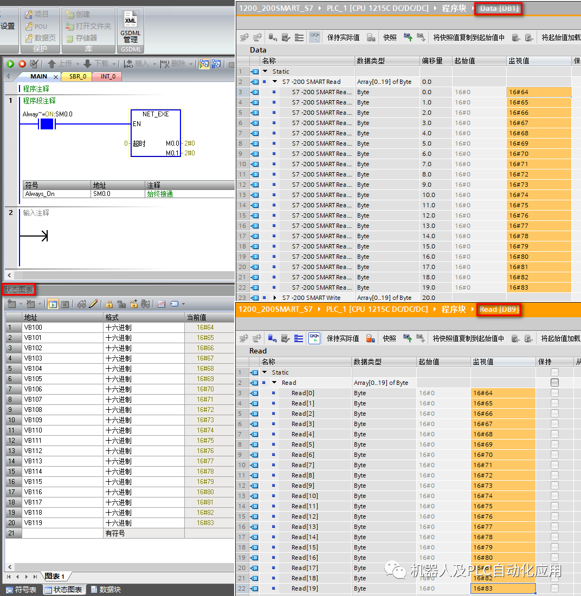Toggle the retain checkbox for Read[19]

tap(554, 588)
